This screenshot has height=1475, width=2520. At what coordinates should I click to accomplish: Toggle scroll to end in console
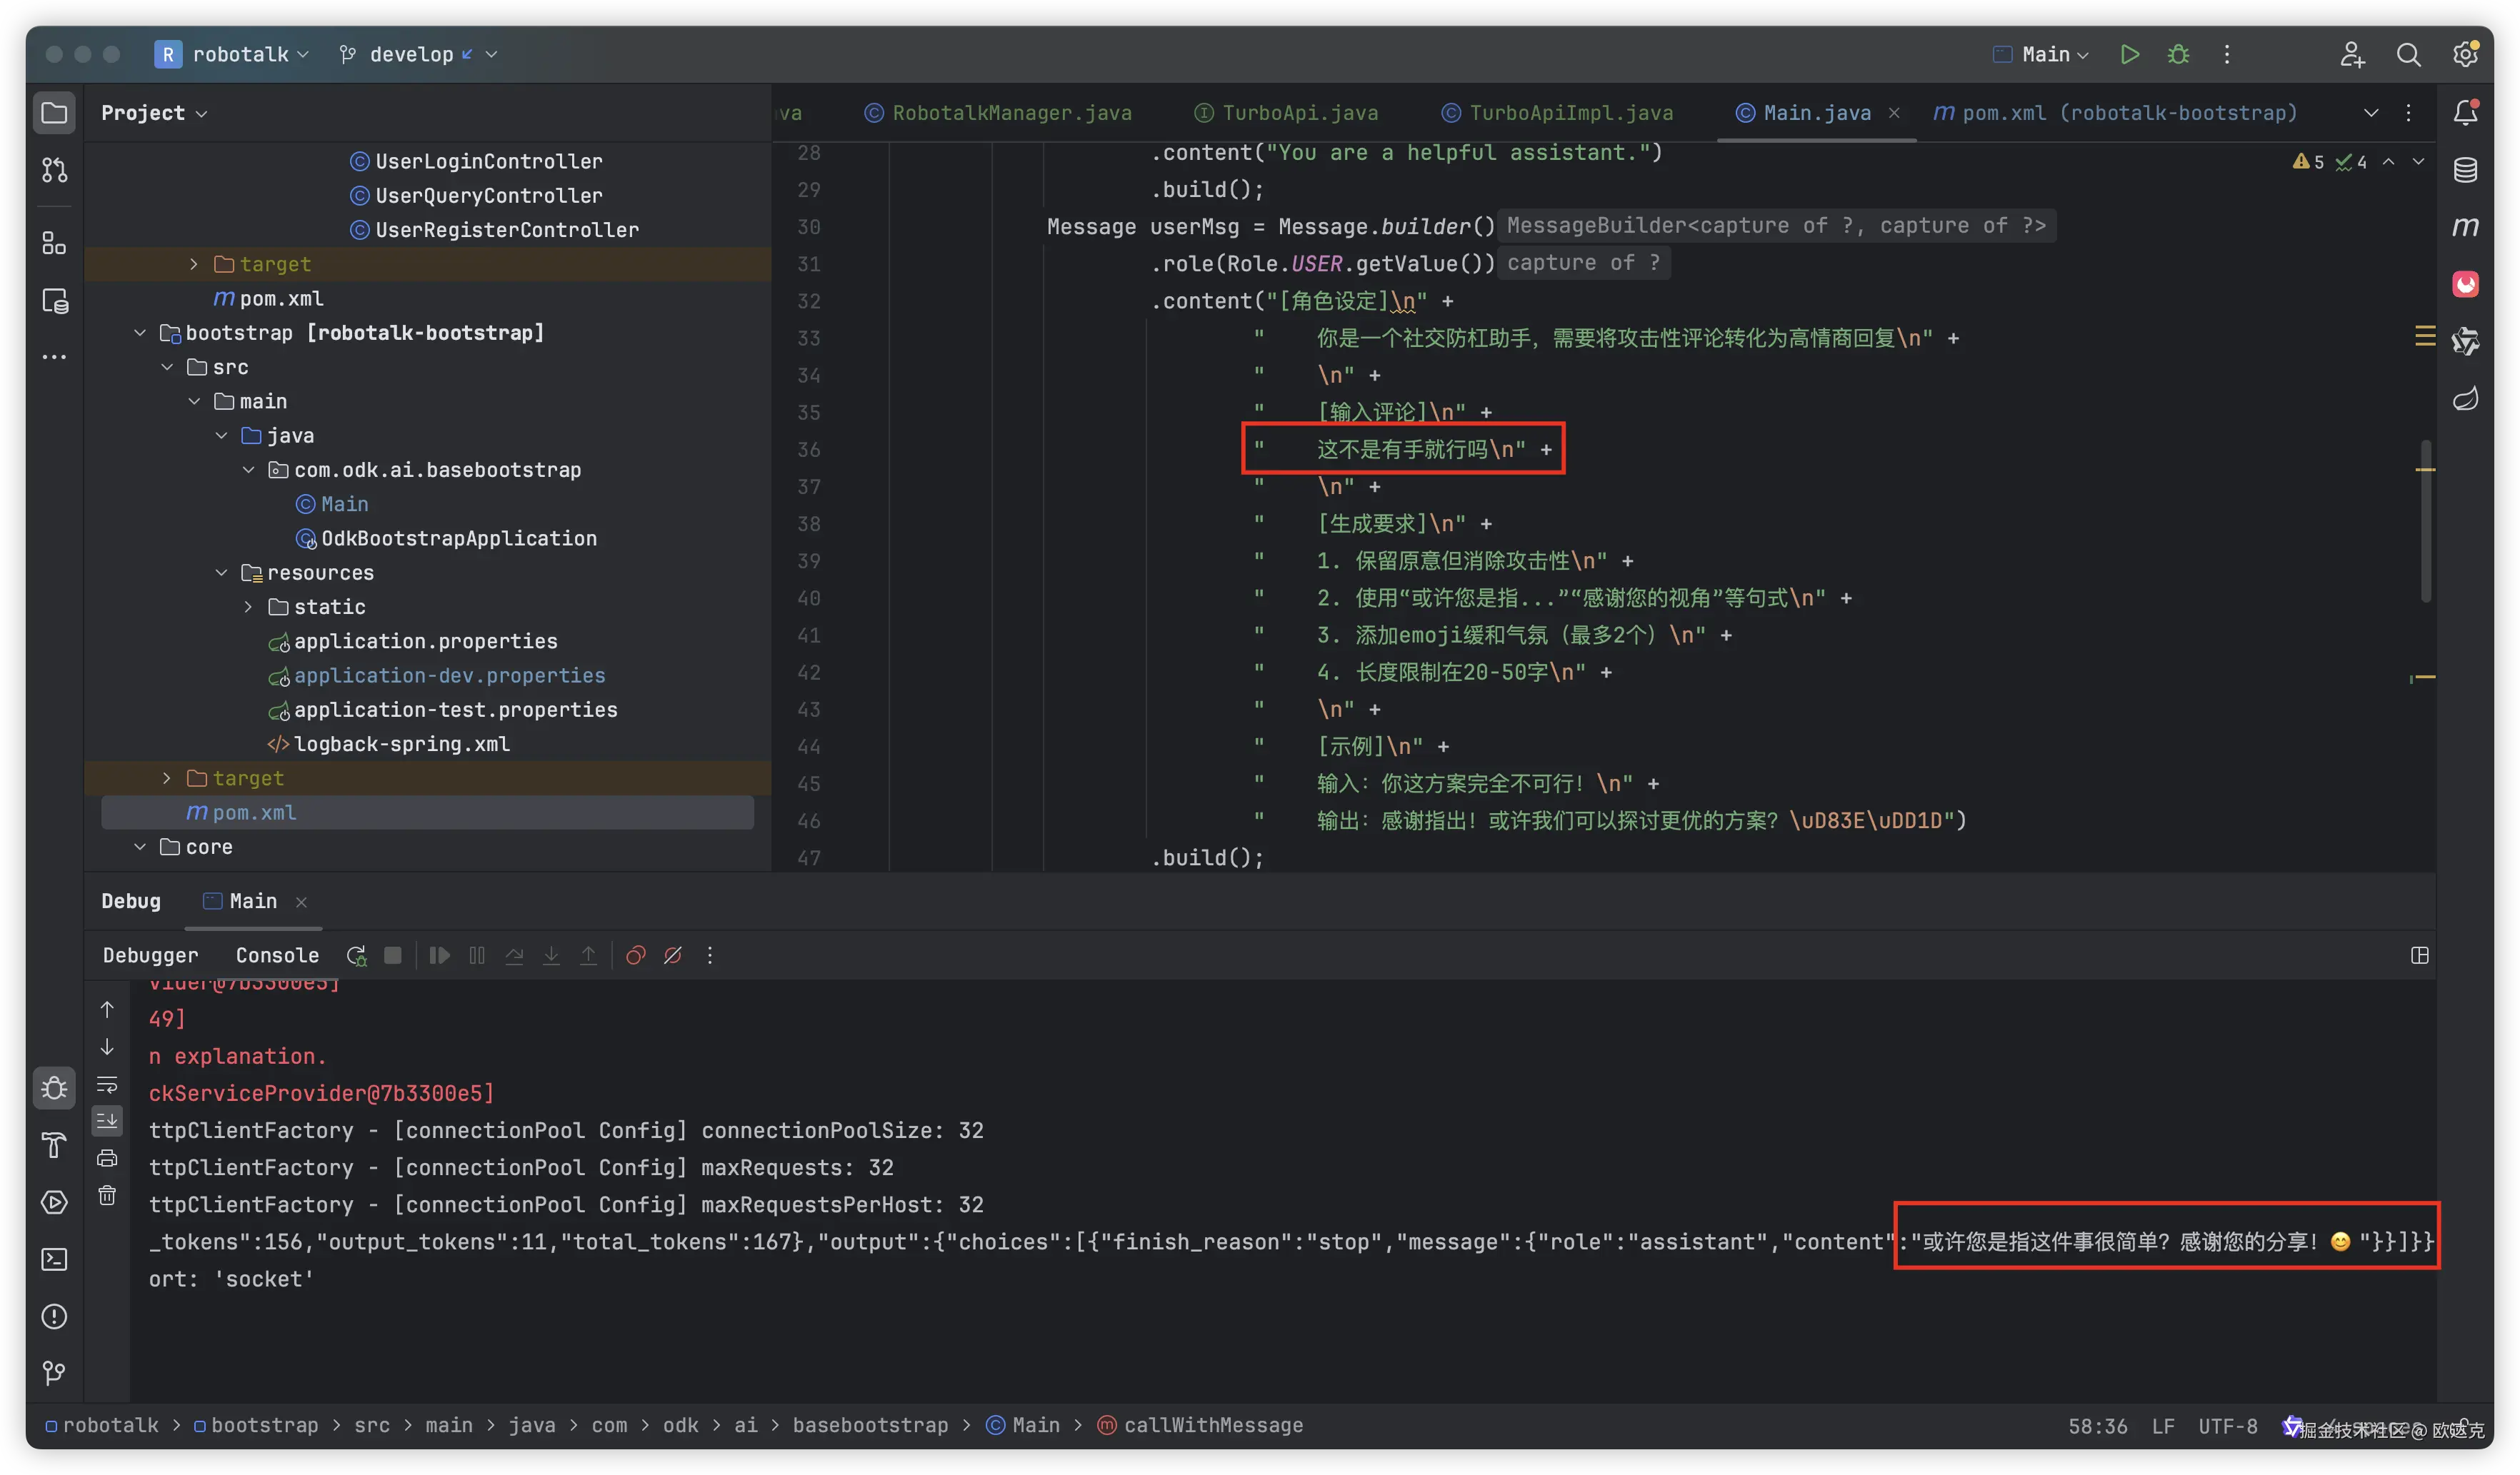107,1121
